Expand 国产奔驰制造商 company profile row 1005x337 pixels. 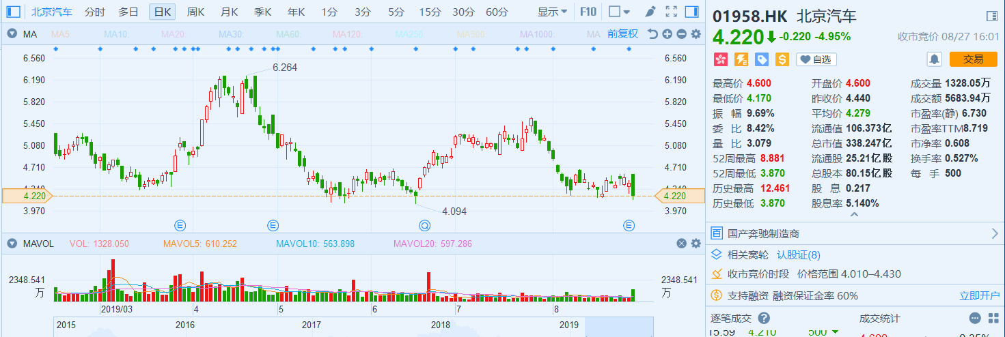[x=855, y=234]
